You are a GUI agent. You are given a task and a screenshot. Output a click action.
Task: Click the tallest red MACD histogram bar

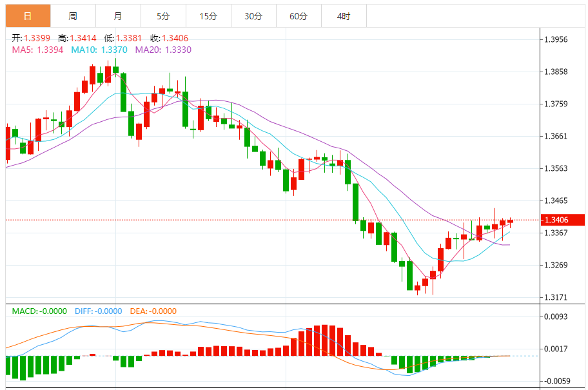[x=324, y=340]
